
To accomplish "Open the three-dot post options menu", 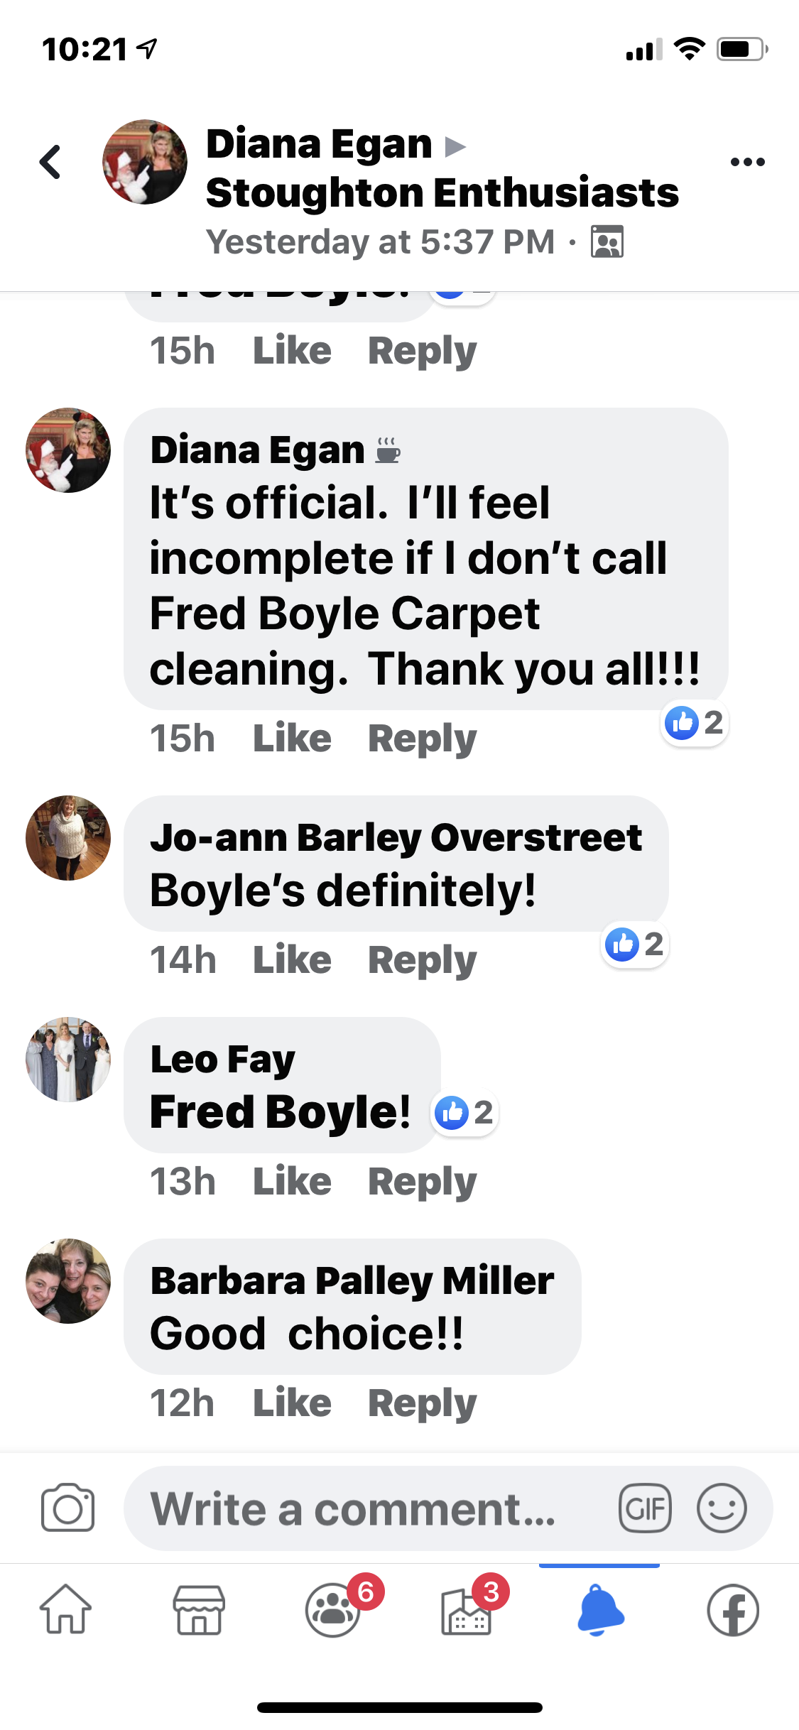I will [747, 162].
